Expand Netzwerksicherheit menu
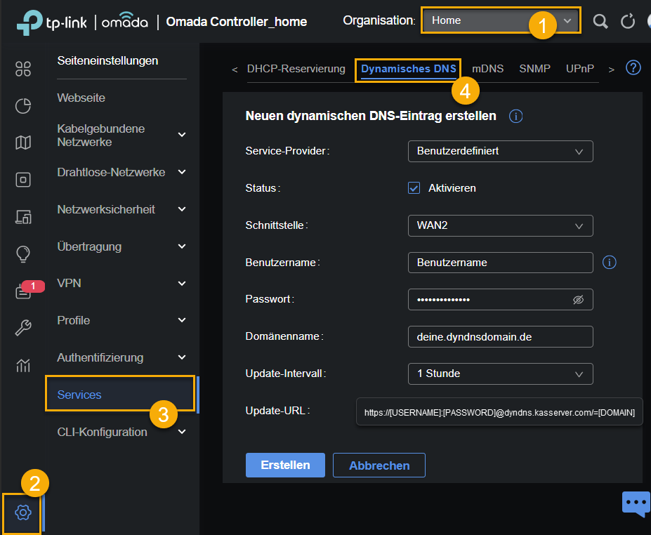 [x=121, y=210]
